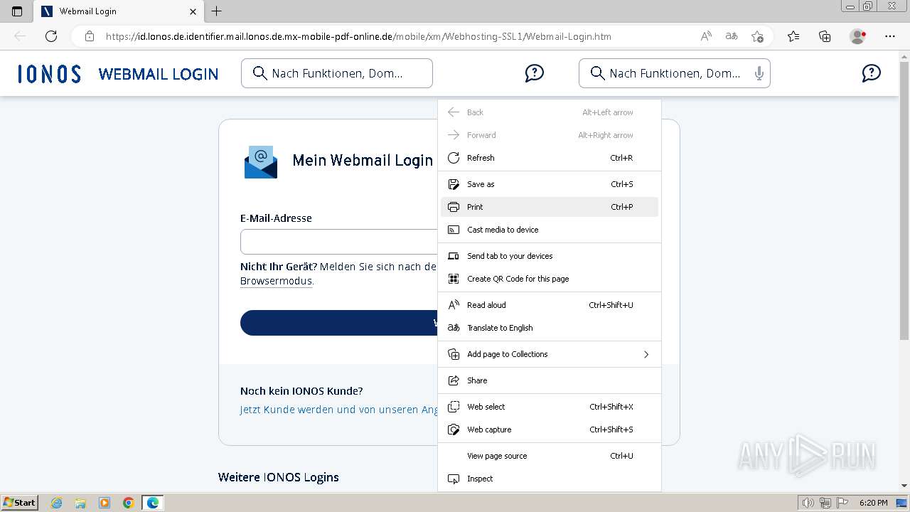Image resolution: width=910 pixels, height=512 pixels.
Task: Reload page with toolbar refresh icon
Action: [x=51, y=36]
